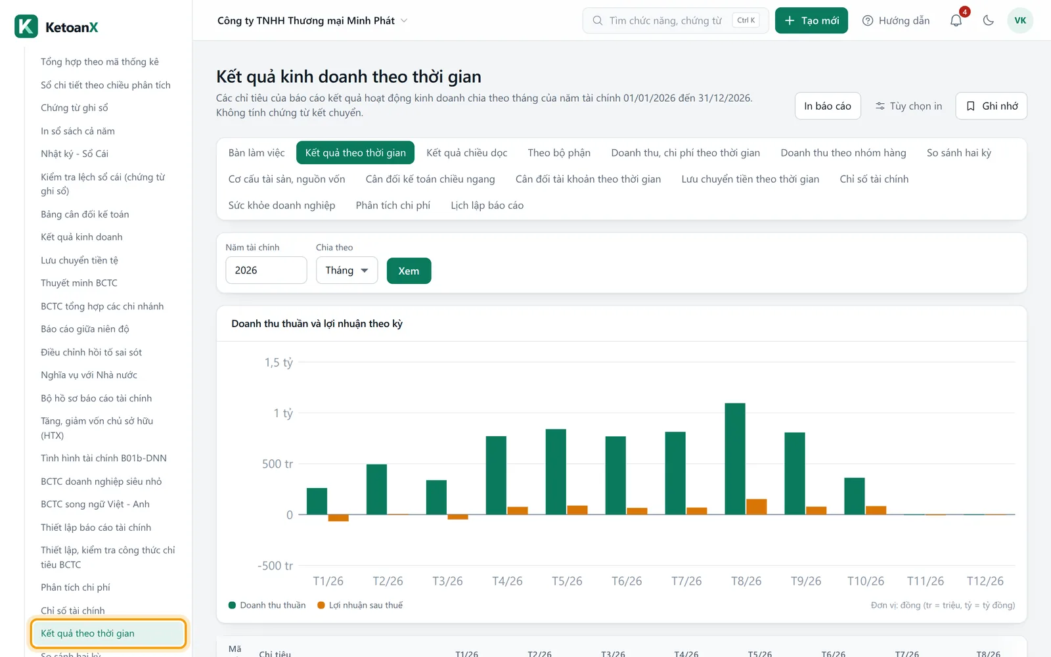The image size is (1051, 657).
Task: Open Lưu chuyển tiền theo thời gian tab
Action: click(x=750, y=179)
